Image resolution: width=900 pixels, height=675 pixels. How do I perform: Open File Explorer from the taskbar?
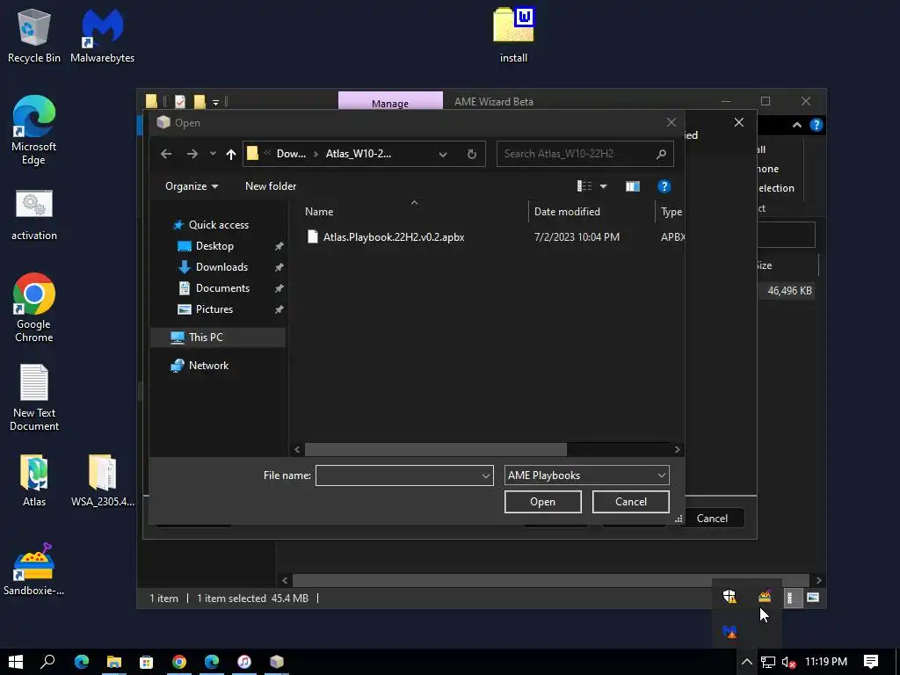[114, 662]
